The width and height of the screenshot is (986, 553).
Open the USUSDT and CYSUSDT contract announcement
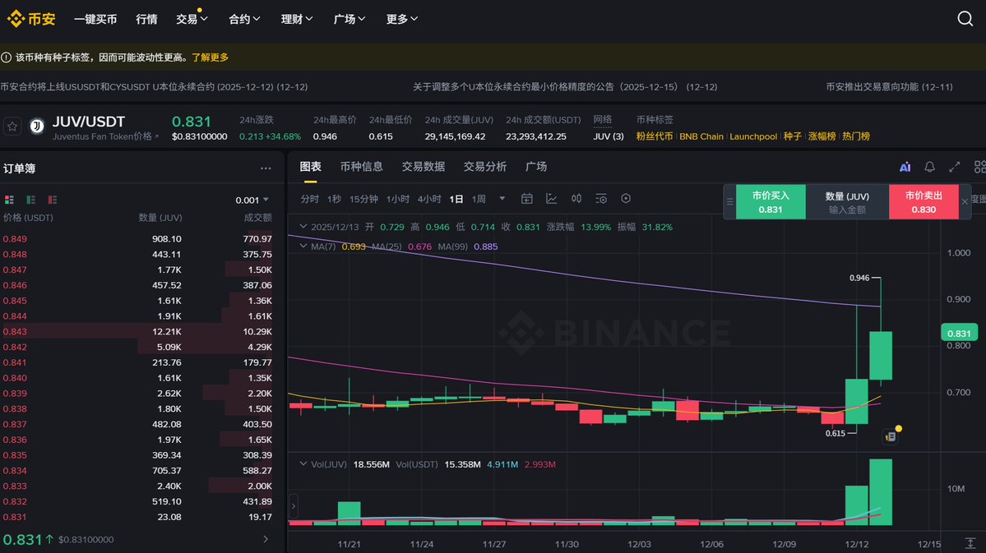coord(154,87)
